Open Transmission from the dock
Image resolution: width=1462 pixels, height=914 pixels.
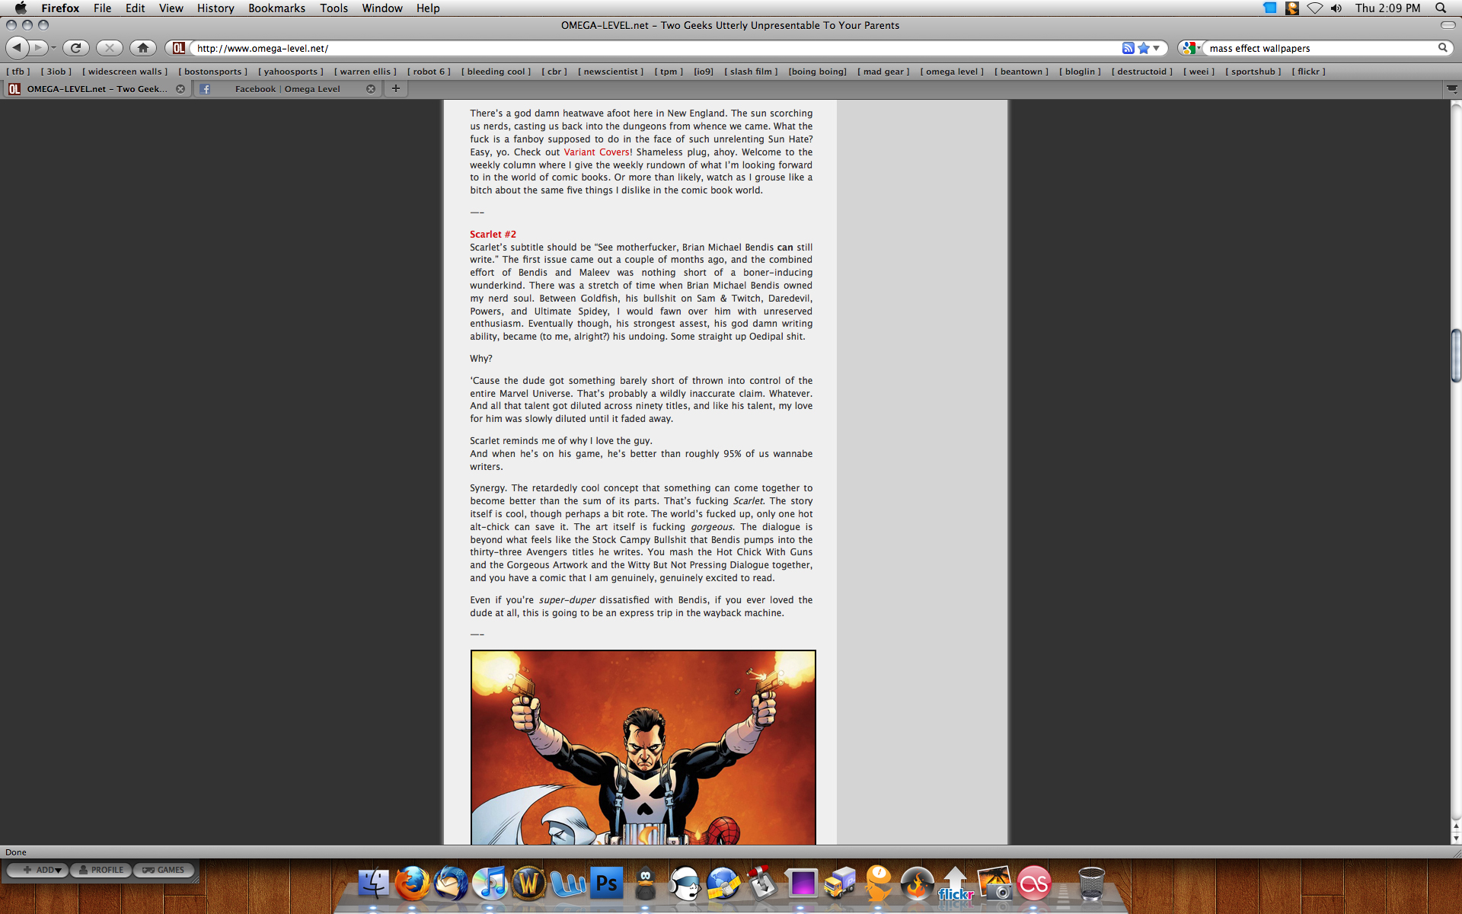point(762,884)
